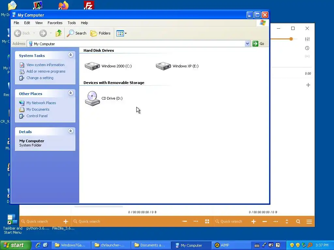This screenshot has height=250, width=334.
Task: Click the question mark taskbar icon
Action: (278, 245)
